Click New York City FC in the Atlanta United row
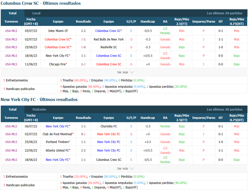Screen dimensions: 249x191 [x=109, y=151]
